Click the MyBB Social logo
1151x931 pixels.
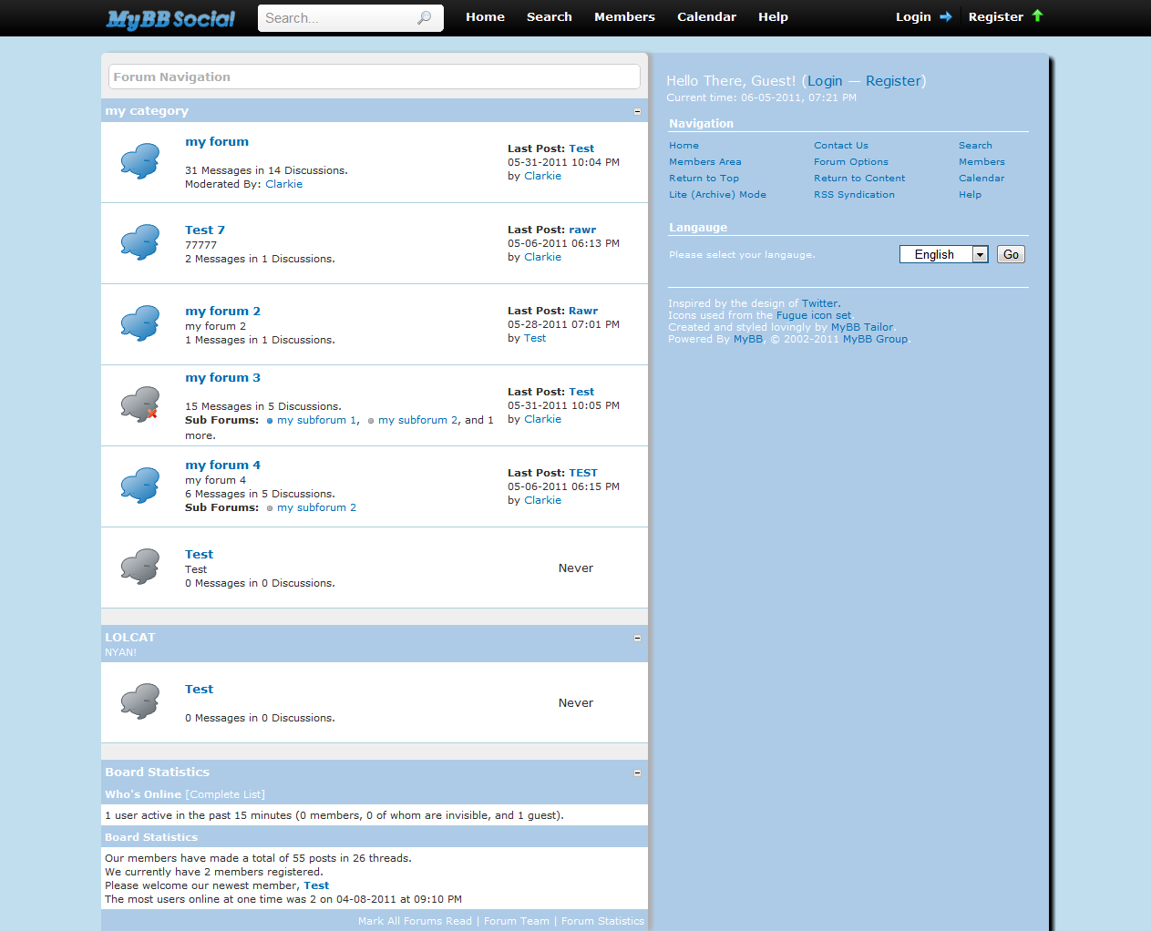[x=170, y=18]
